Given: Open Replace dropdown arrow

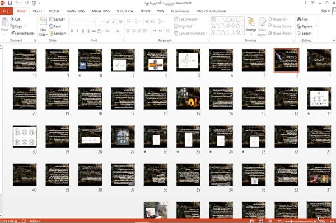Looking at the screenshot, I should click(x=315, y=26).
